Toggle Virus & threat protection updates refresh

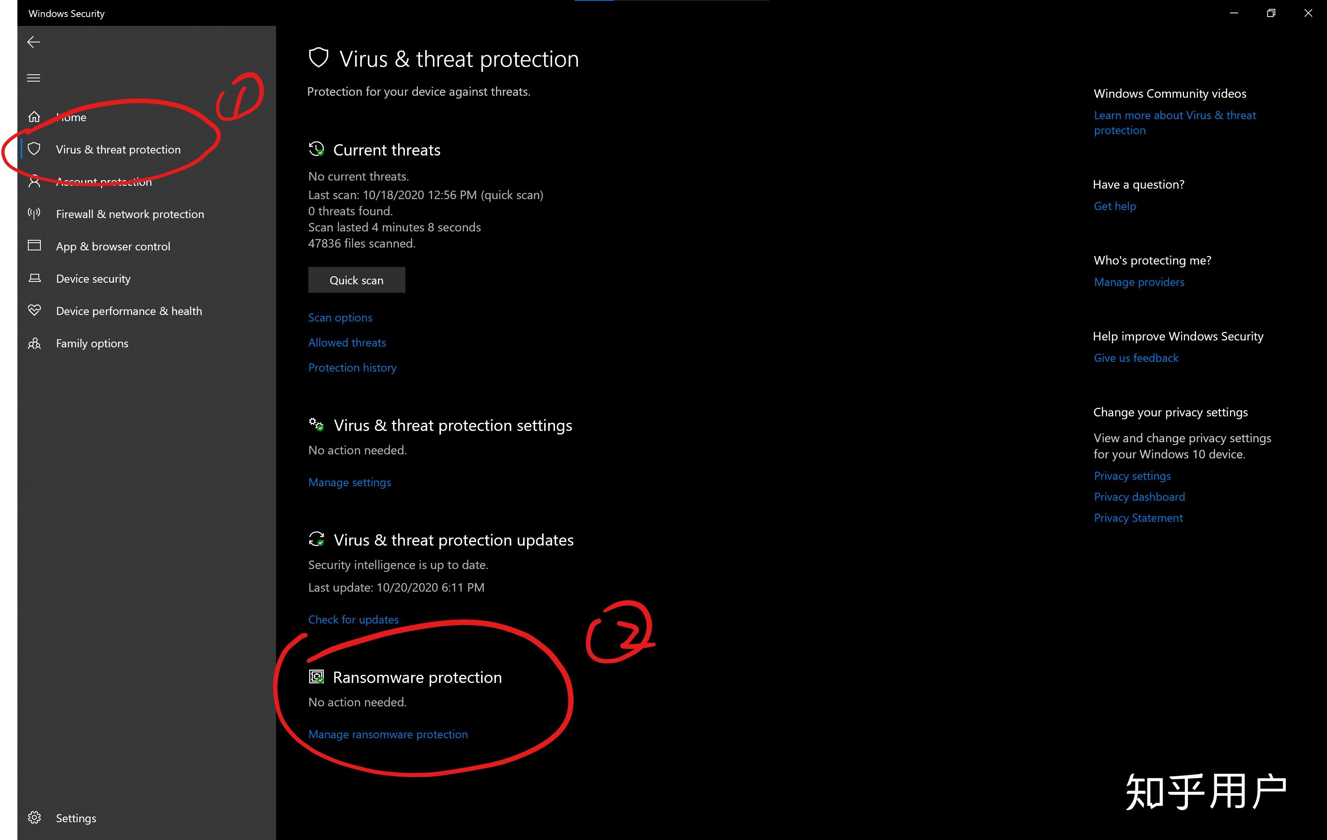tap(353, 619)
